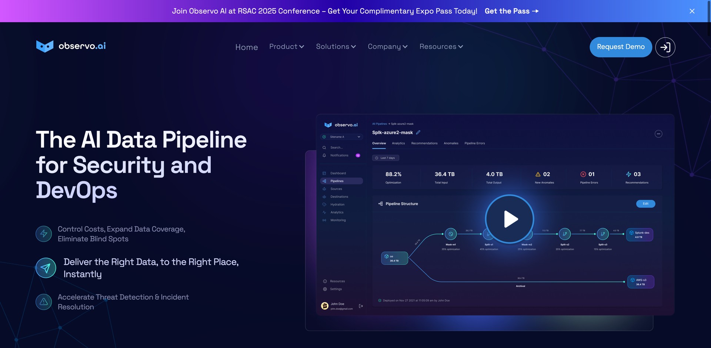
Task: Click John Doe's avatar
Action: coord(325,306)
